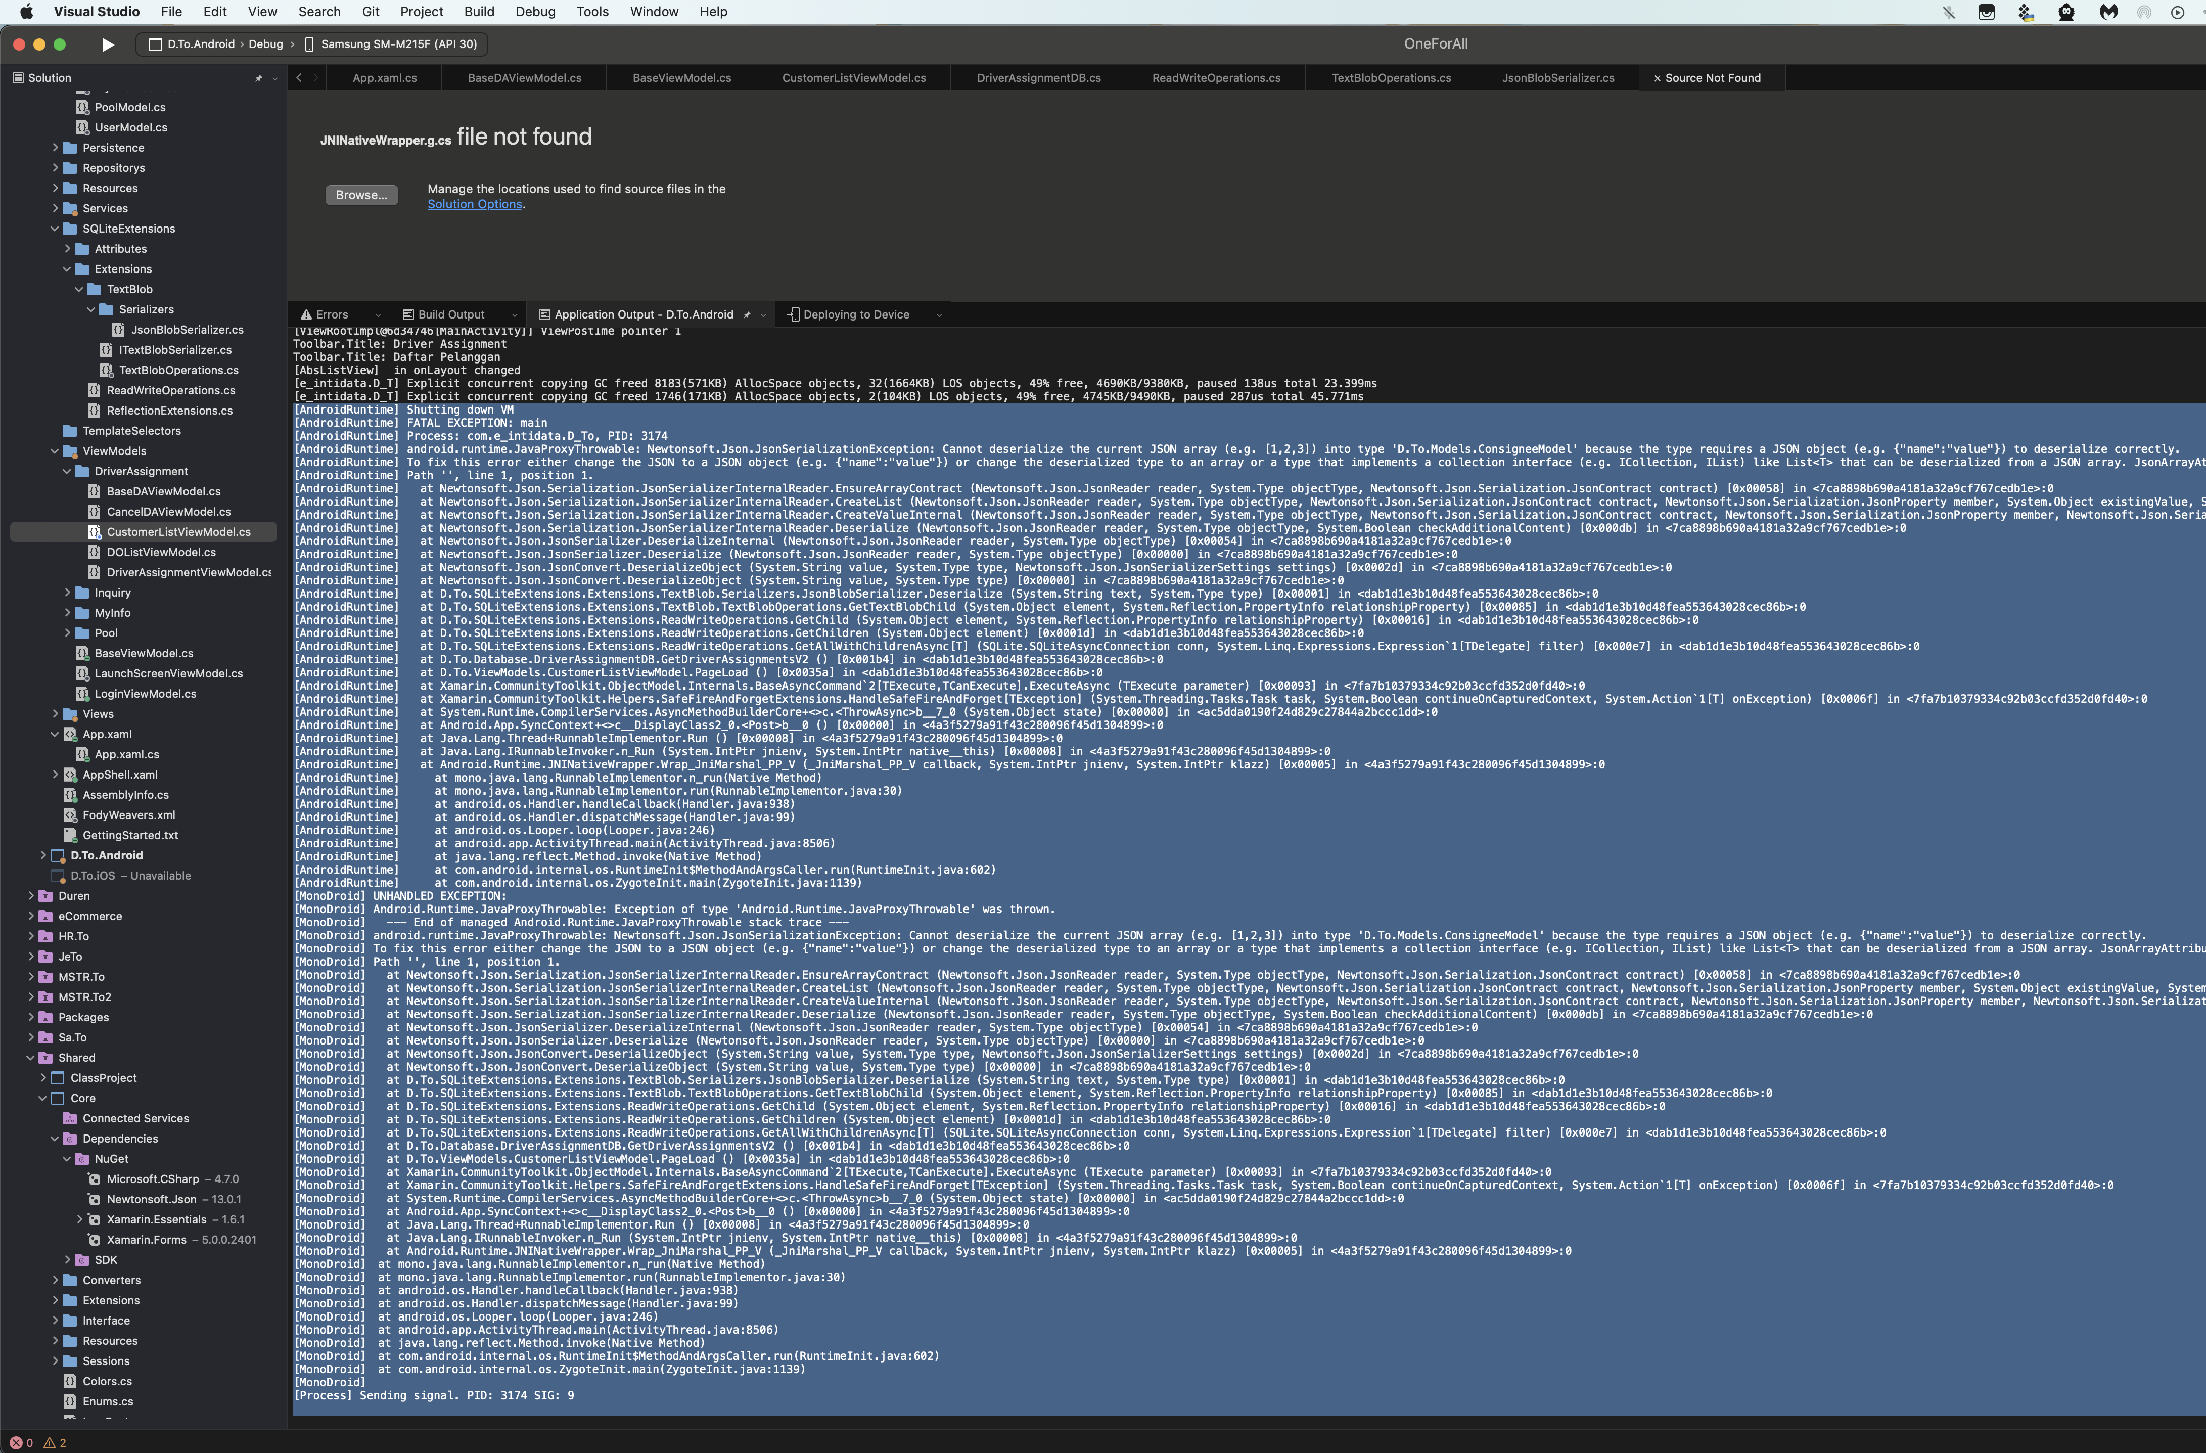The height and width of the screenshot is (1453, 2206).
Task: Open the Debug menu
Action: tap(535, 12)
